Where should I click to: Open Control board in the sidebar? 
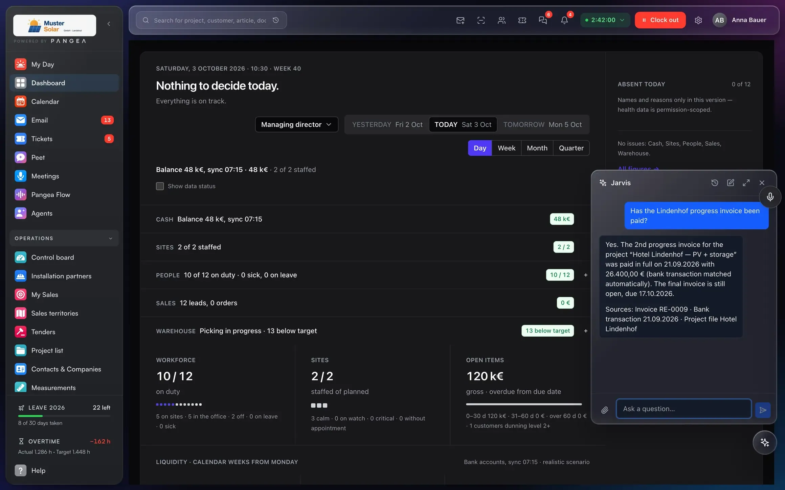coord(64,258)
